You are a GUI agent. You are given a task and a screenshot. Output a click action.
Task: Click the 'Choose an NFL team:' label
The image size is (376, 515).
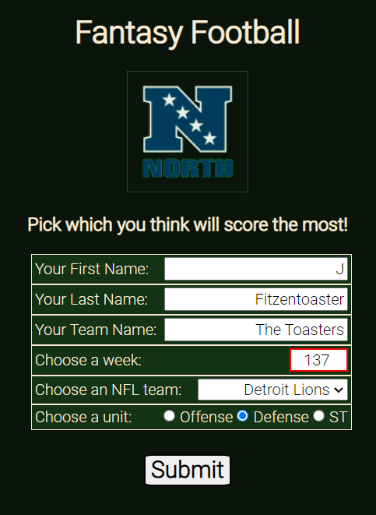[108, 390]
